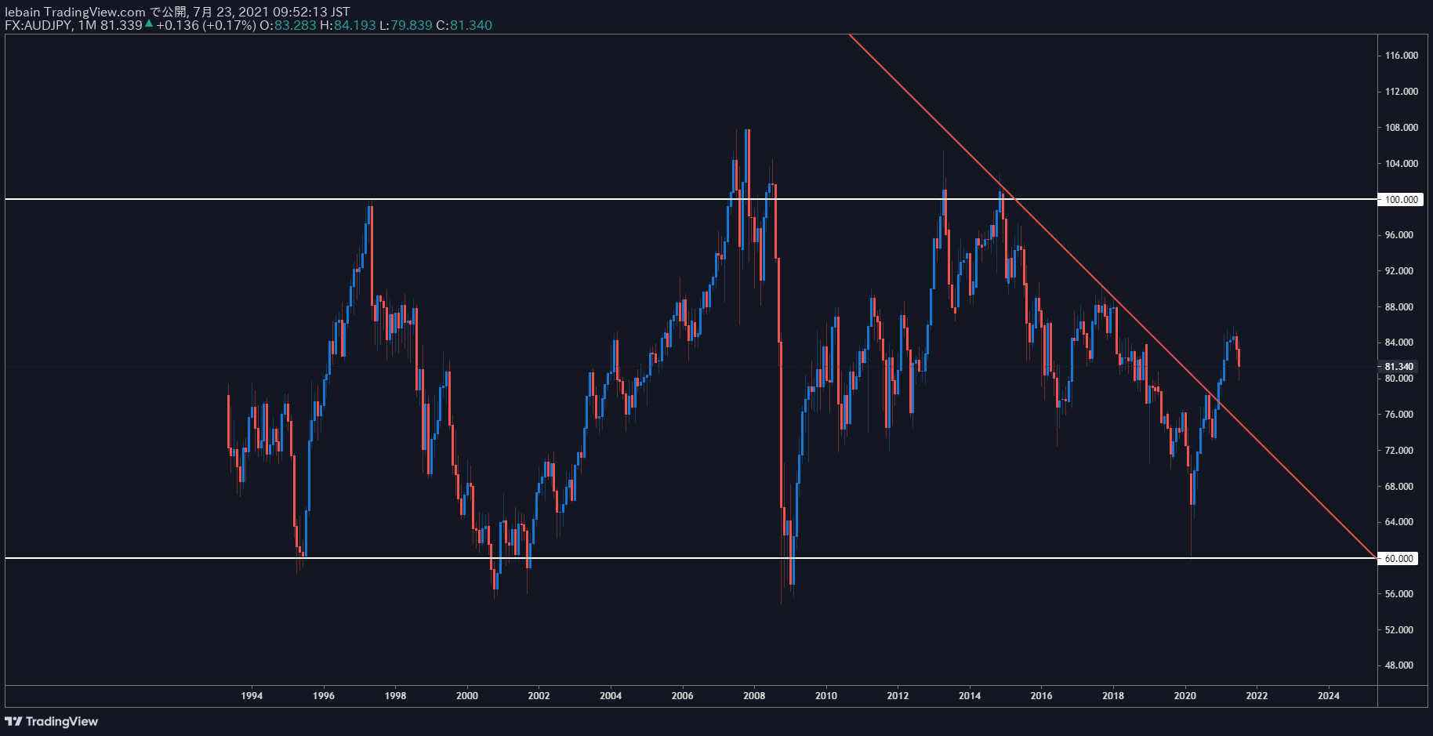Click the 2010 label on time axis
The image size is (1433, 736).
click(x=826, y=696)
